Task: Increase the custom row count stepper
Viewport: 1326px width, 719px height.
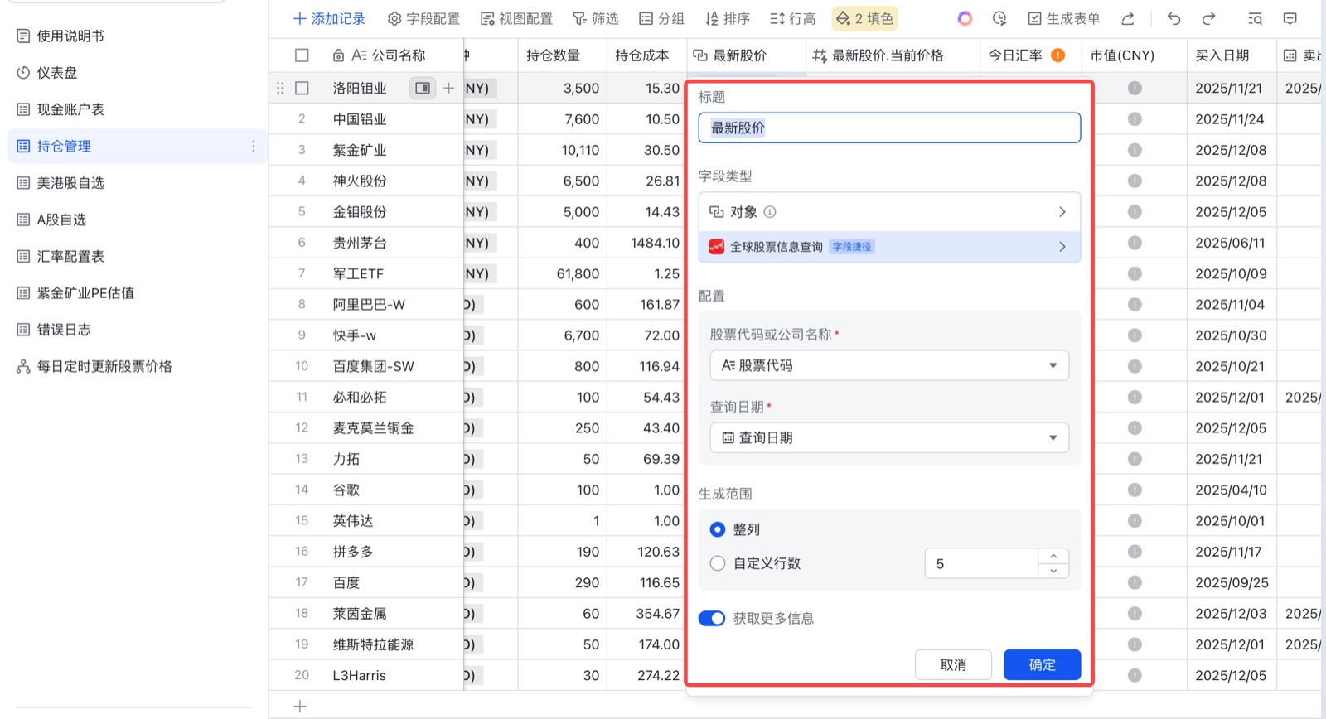Action: [x=1053, y=556]
